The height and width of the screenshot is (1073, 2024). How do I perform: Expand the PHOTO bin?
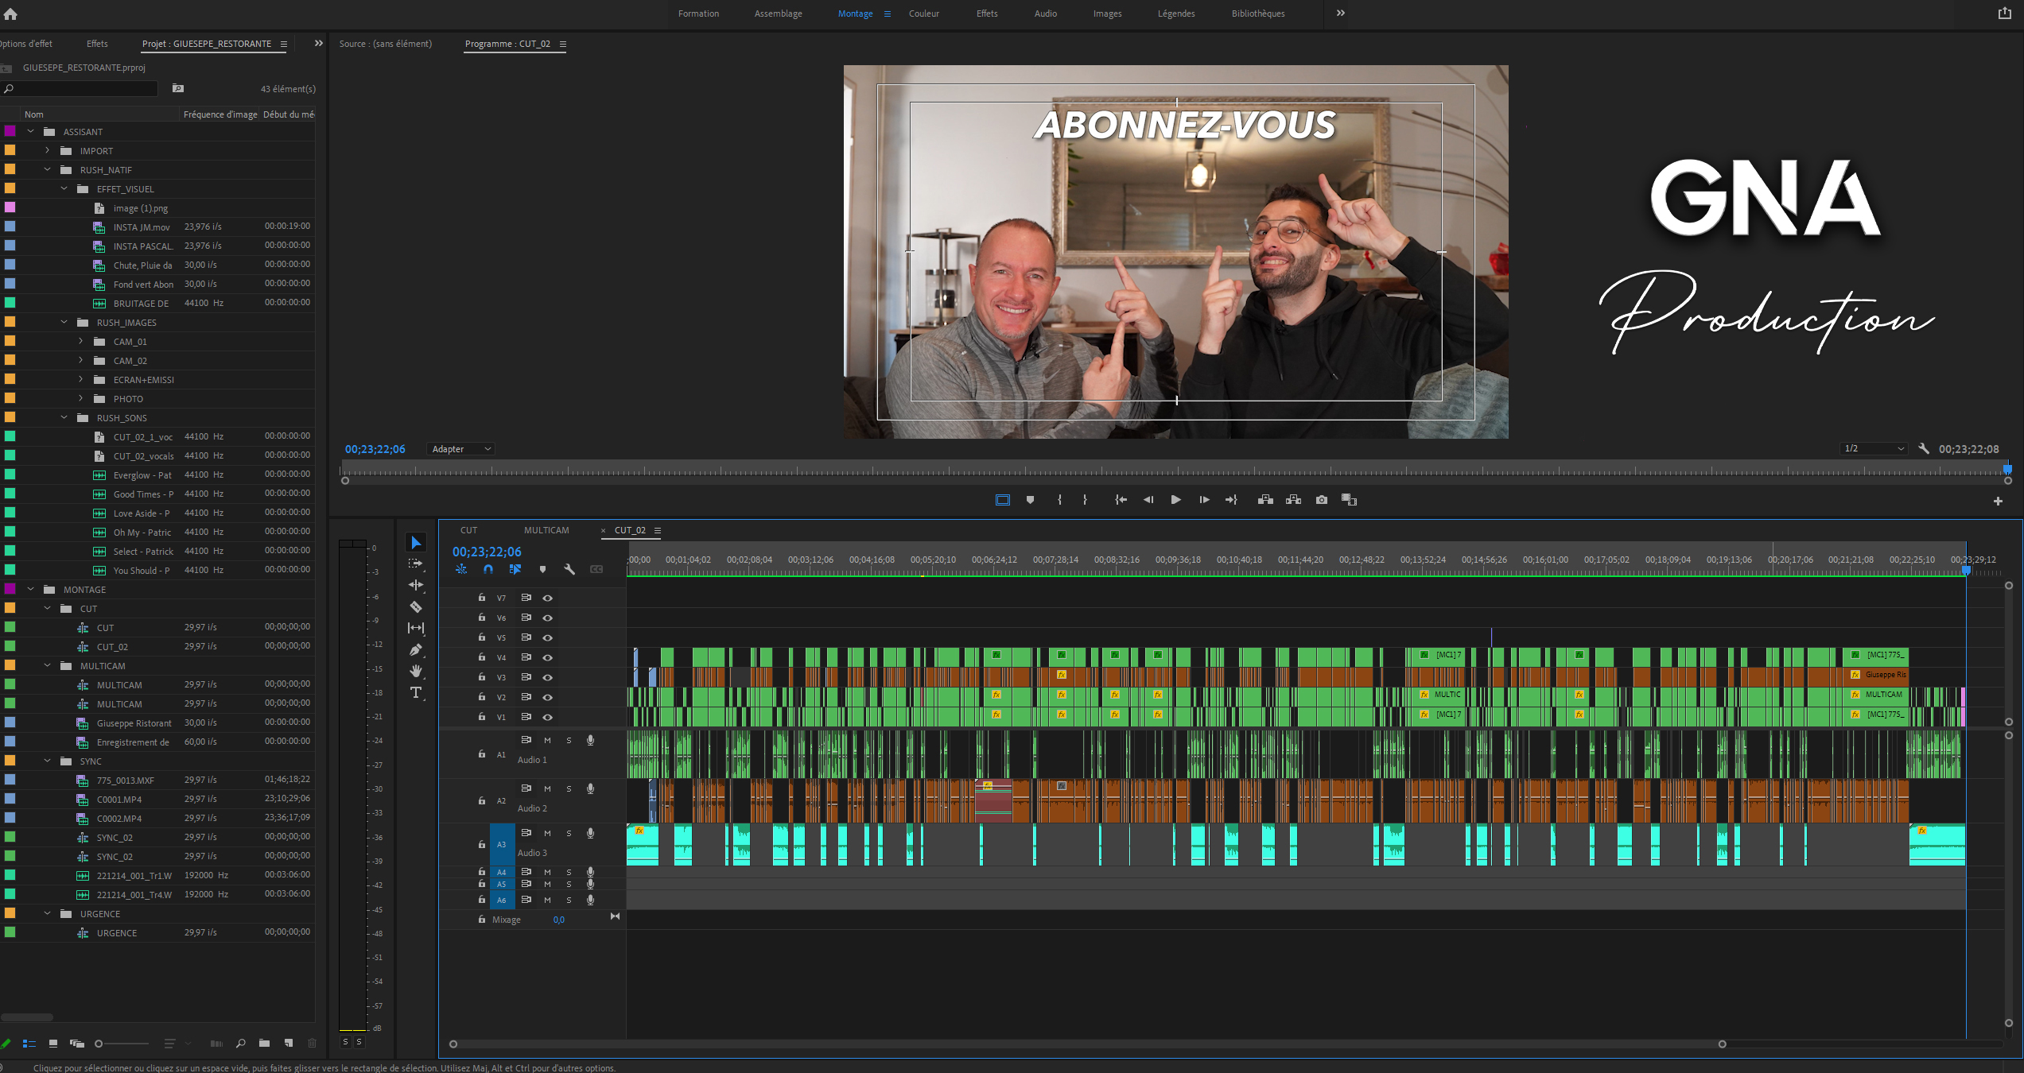click(x=81, y=399)
